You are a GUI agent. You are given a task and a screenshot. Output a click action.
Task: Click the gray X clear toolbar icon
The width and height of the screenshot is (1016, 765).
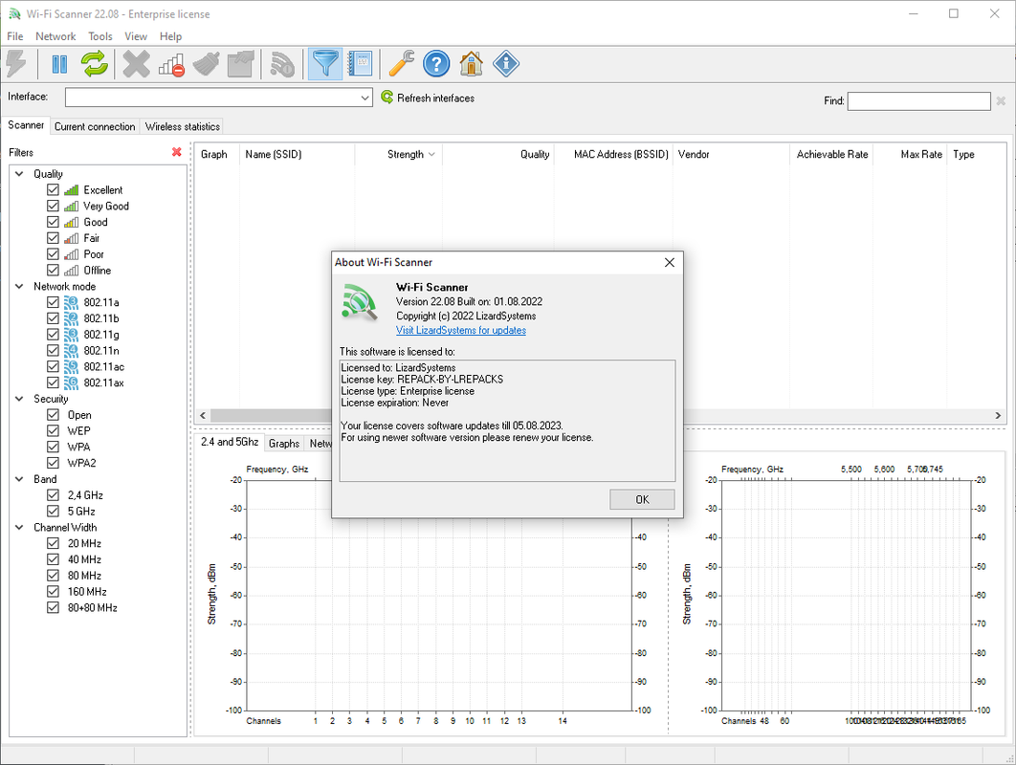(136, 64)
